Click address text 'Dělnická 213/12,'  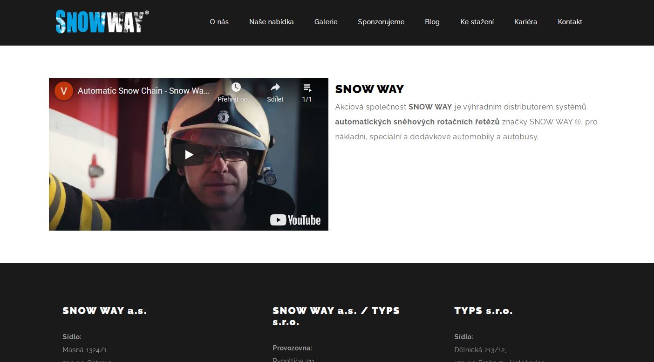[480, 350]
